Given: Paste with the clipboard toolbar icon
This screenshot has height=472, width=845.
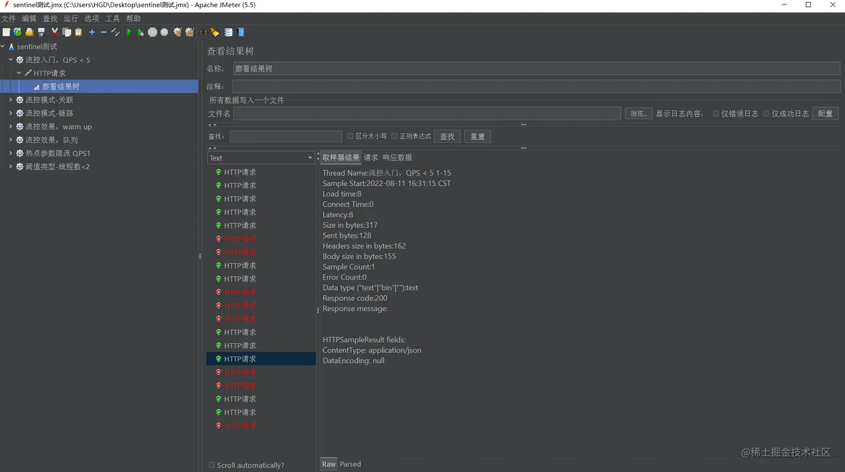Looking at the screenshot, I should (x=78, y=32).
